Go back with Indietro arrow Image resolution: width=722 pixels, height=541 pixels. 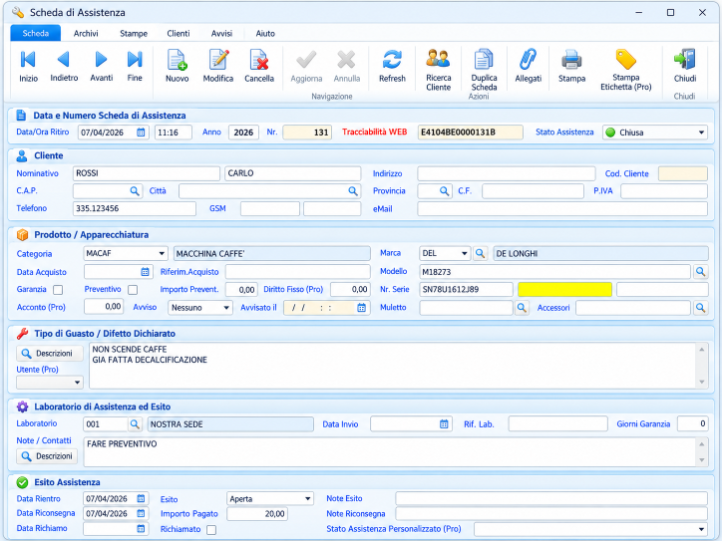tap(64, 66)
